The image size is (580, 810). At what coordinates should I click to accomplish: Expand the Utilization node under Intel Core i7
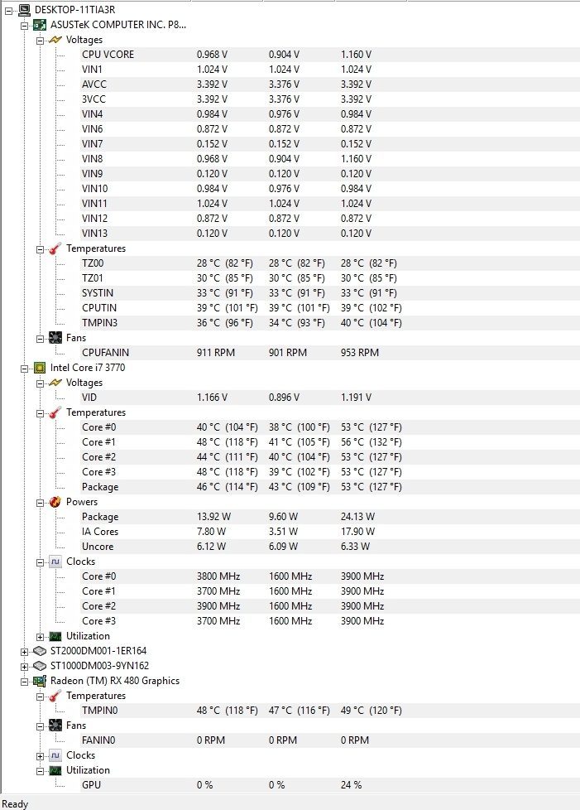pyautogui.click(x=41, y=636)
